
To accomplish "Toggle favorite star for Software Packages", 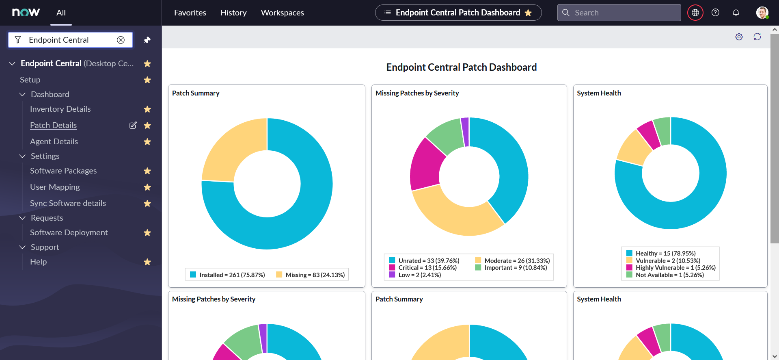I will pyautogui.click(x=147, y=171).
